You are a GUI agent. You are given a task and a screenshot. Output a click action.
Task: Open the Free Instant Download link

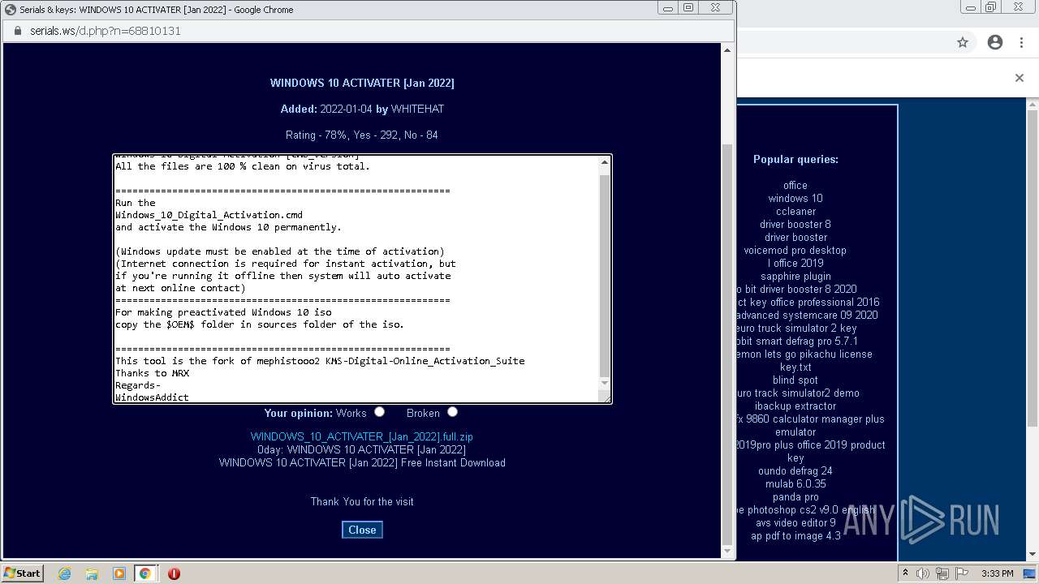tap(362, 462)
